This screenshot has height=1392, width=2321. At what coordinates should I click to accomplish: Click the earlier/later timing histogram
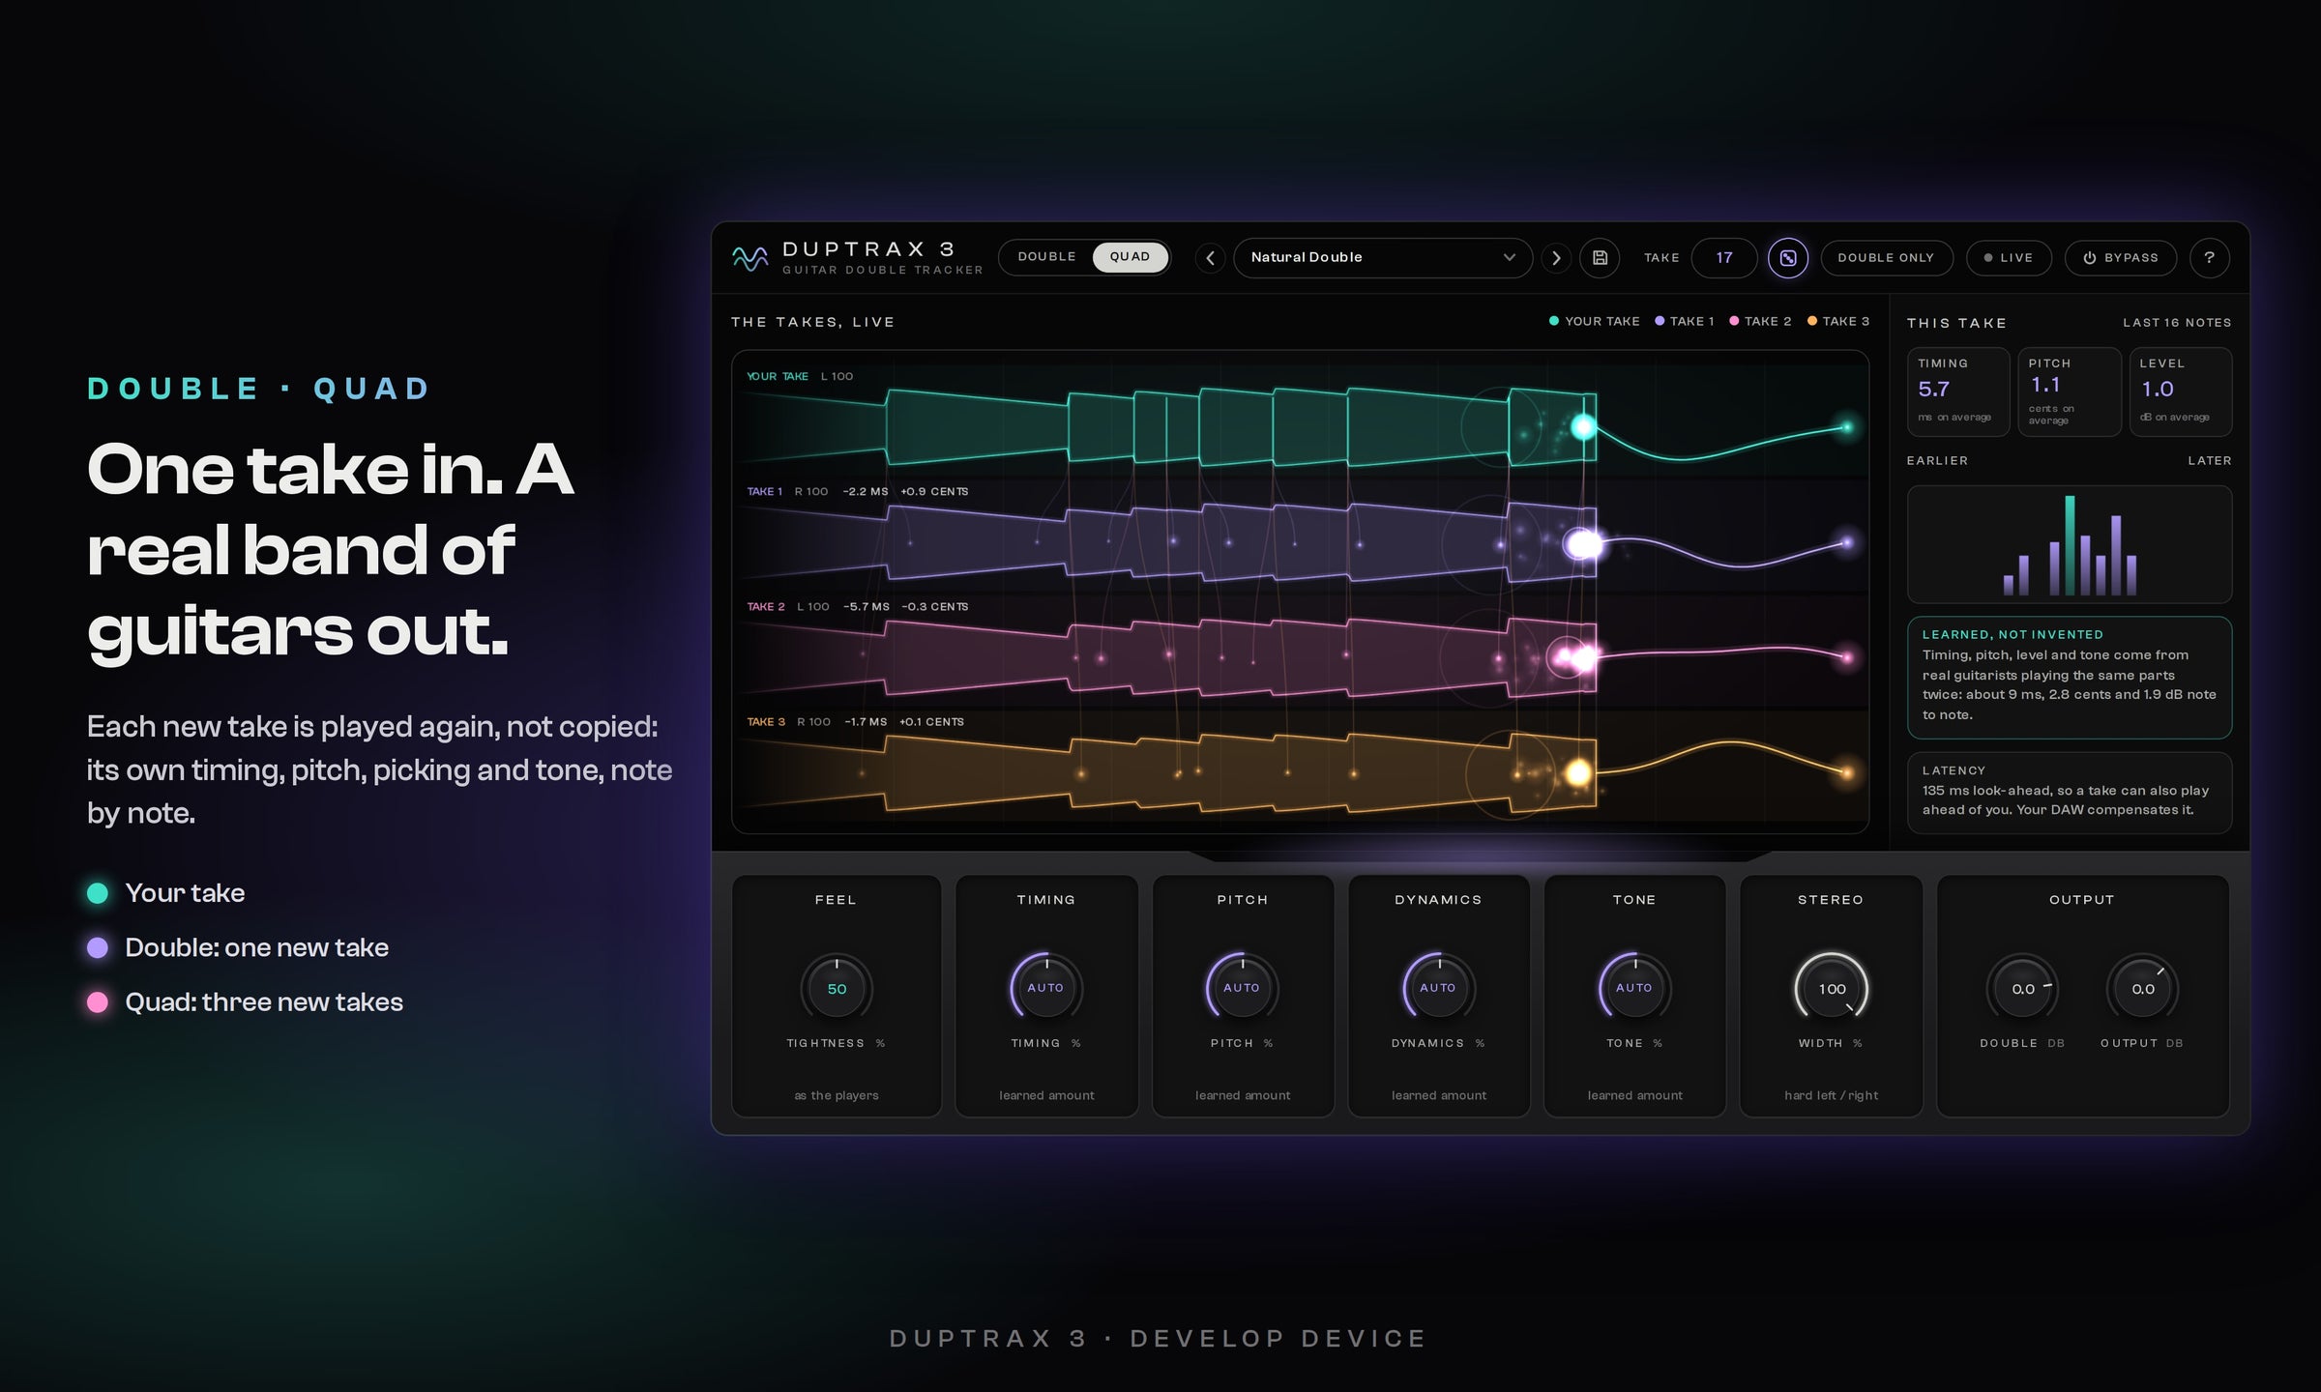click(x=2070, y=544)
